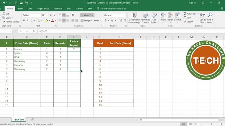Open the Page Layout ribbon tab
The image size is (225, 126).
[43, 8]
